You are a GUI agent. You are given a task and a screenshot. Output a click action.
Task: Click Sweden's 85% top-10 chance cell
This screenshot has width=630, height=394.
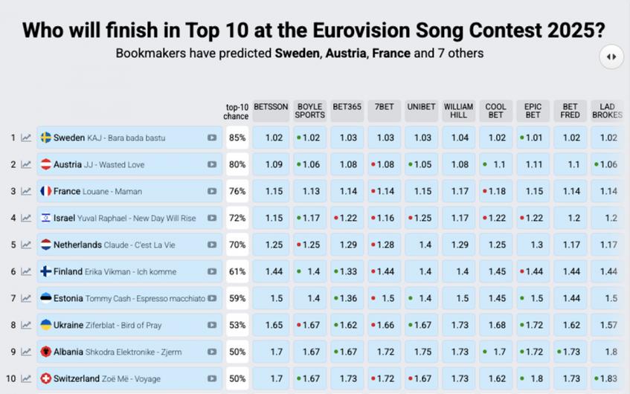click(x=237, y=138)
